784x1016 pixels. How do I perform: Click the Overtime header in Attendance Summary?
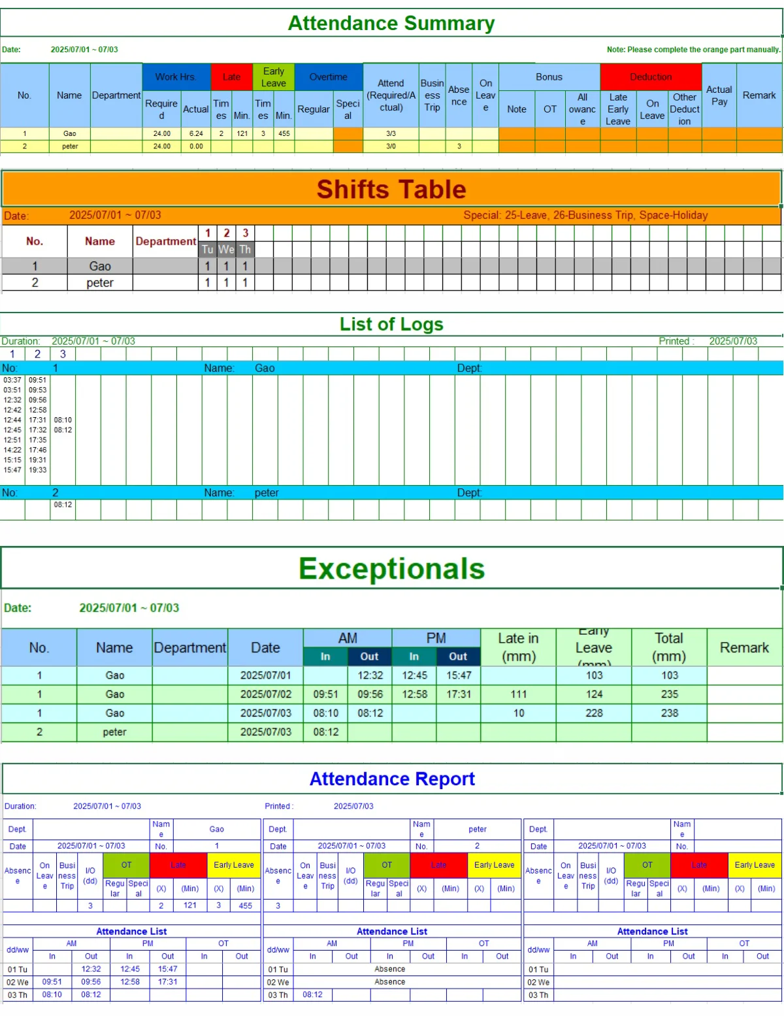point(328,77)
